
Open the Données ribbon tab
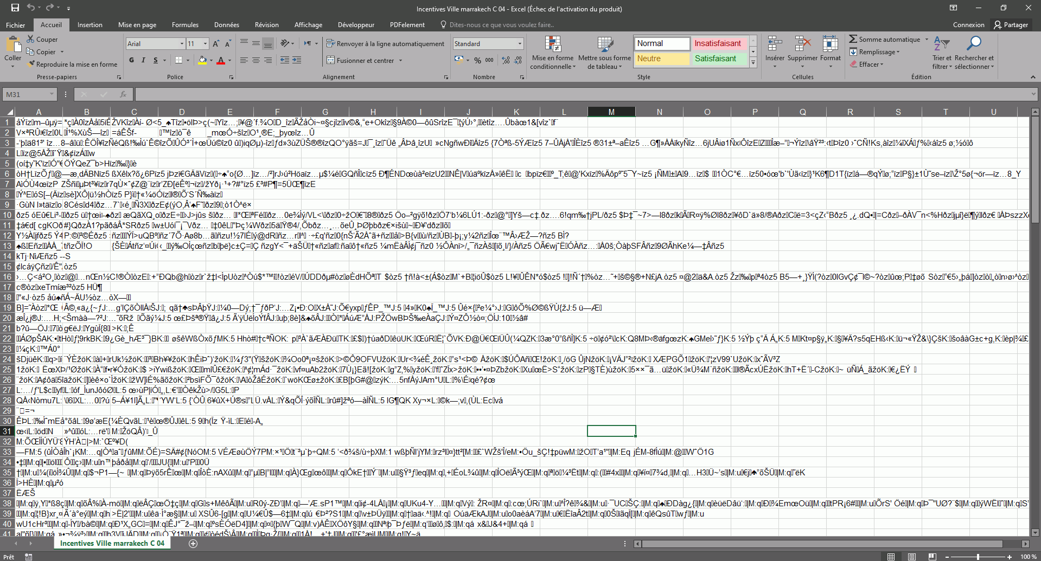tap(226, 25)
